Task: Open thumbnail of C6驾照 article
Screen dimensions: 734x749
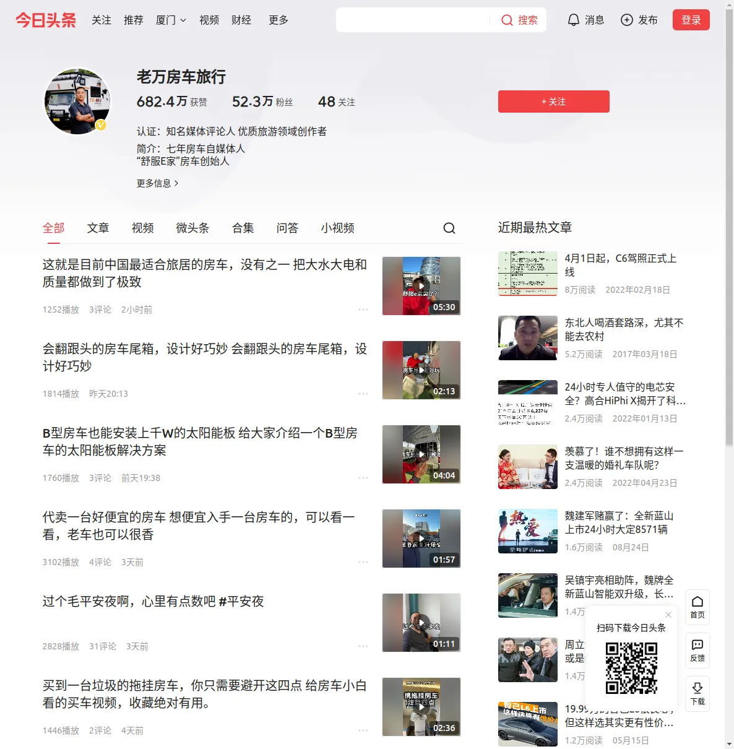Action: [x=528, y=274]
